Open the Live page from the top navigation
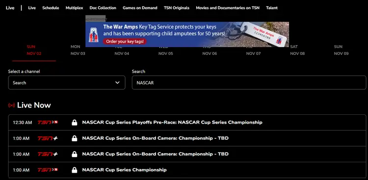The height and width of the screenshot is (180, 368). pyautogui.click(x=32, y=8)
